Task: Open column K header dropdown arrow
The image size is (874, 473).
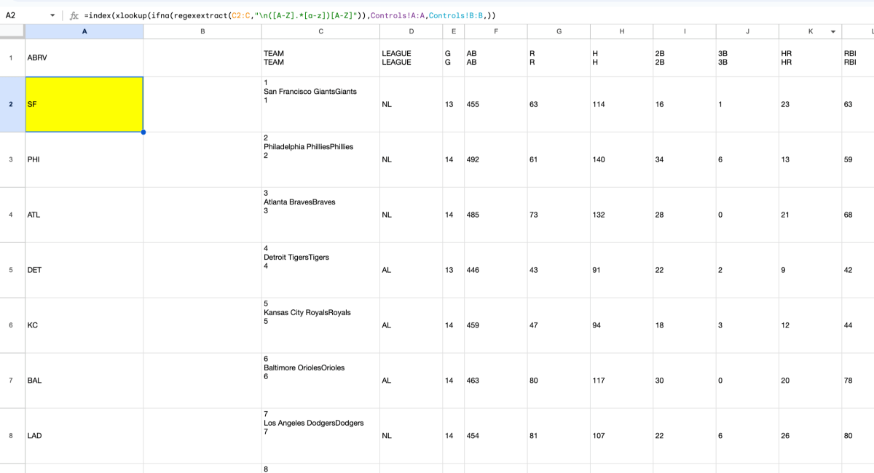Action: (832, 31)
